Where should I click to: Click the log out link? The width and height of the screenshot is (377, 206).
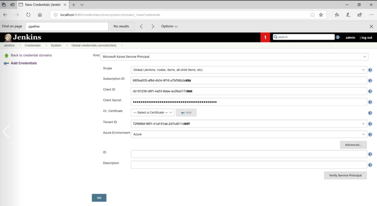366,38
